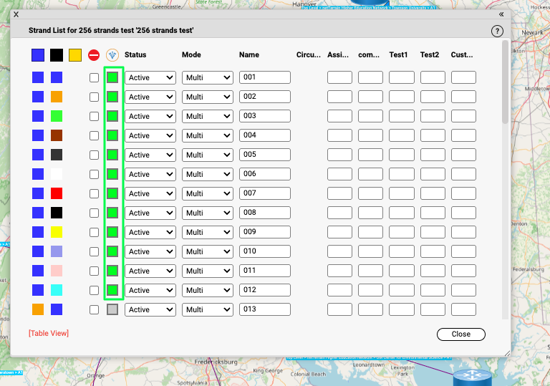Click the gray status square for strand 013
Image resolution: width=550 pixels, height=386 pixels.
click(x=112, y=309)
